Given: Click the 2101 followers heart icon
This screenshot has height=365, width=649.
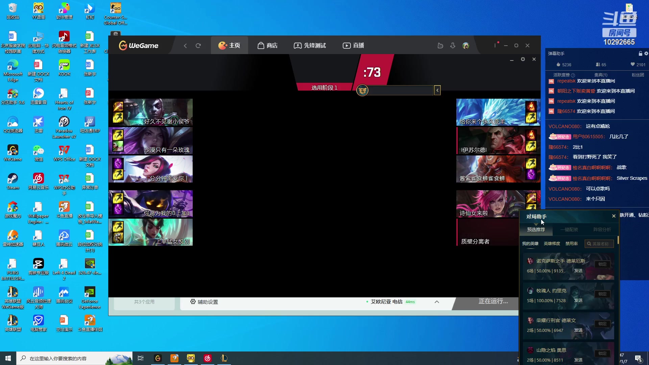Looking at the screenshot, I should tap(632, 65).
